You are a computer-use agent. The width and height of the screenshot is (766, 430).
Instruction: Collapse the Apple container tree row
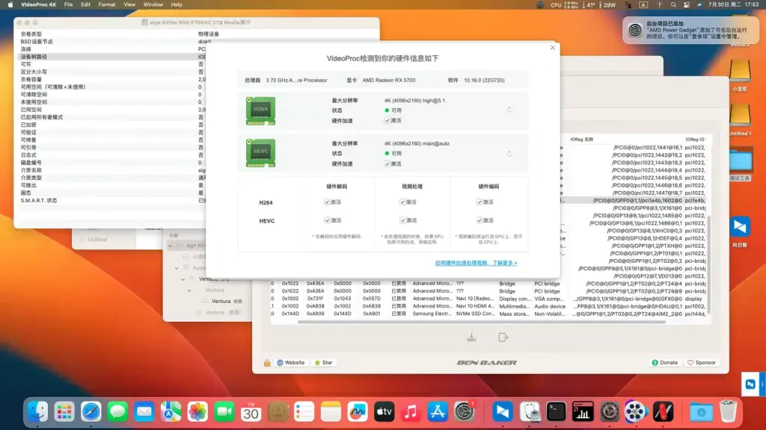(177, 268)
